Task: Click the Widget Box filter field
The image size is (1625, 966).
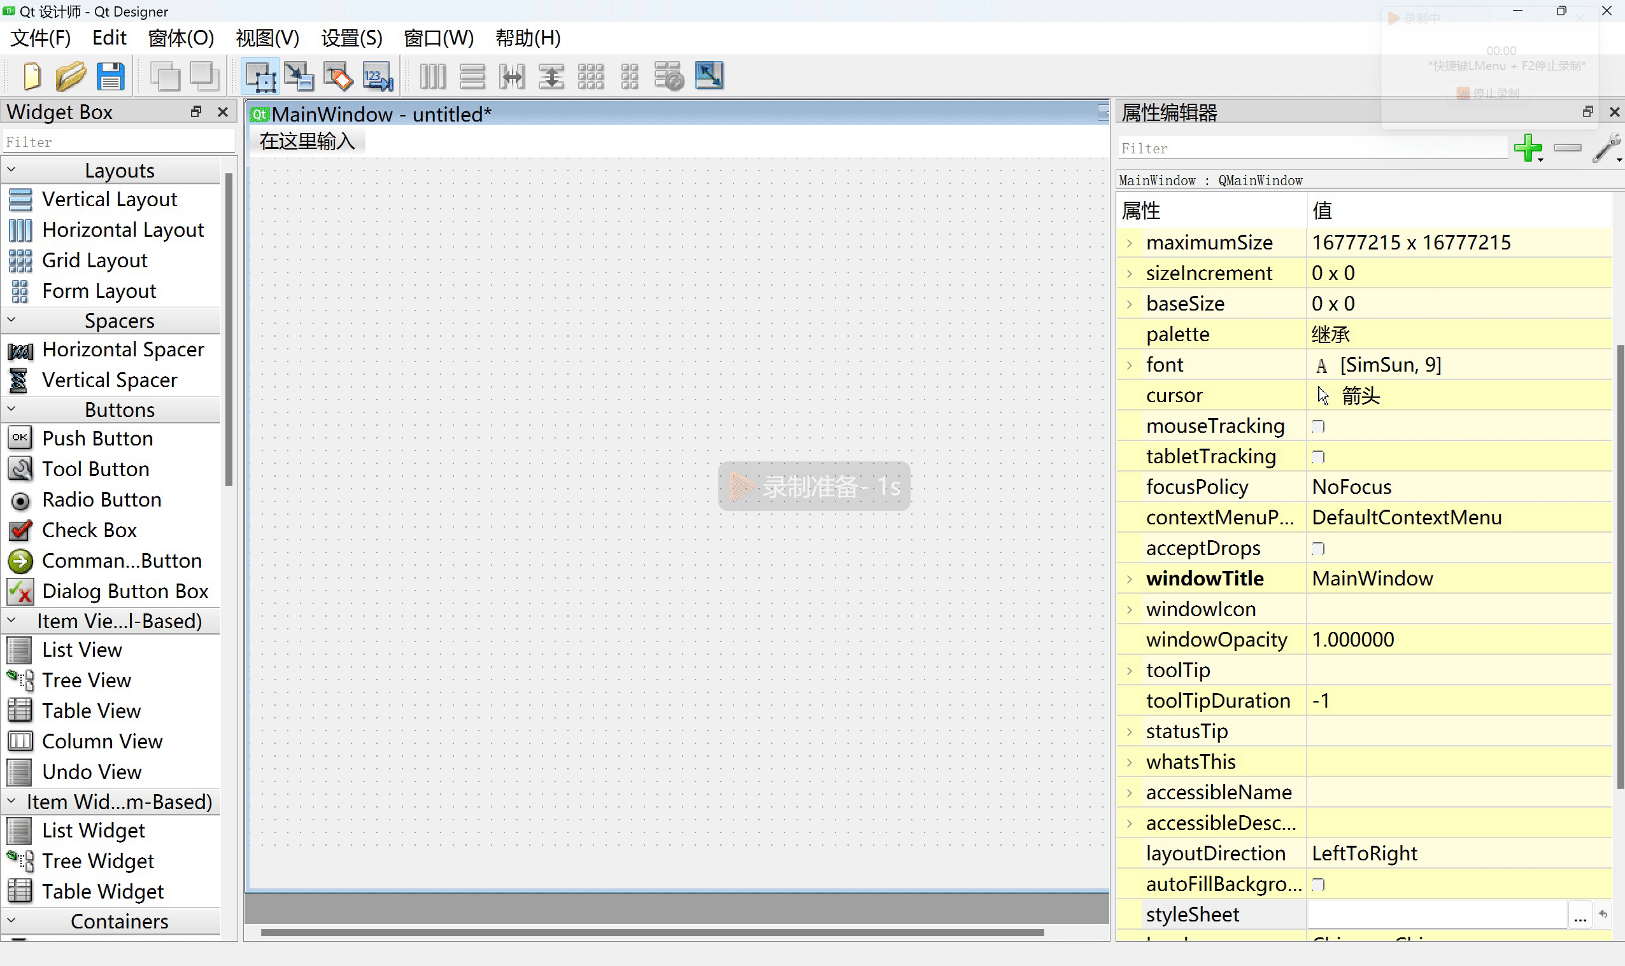Action: pyautogui.click(x=118, y=142)
